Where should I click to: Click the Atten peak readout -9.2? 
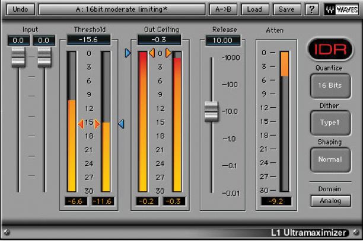click(x=276, y=201)
